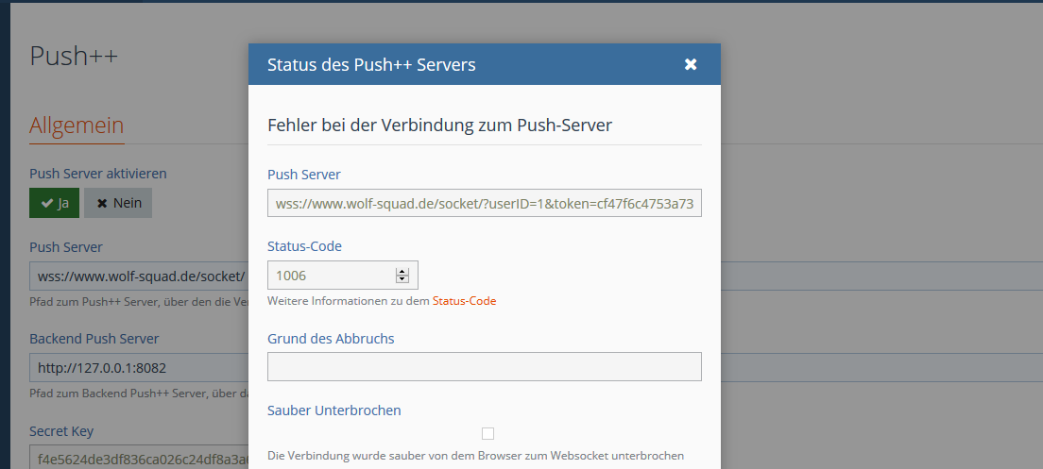
Task: Click the Push++ page heading
Action: coord(74,55)
